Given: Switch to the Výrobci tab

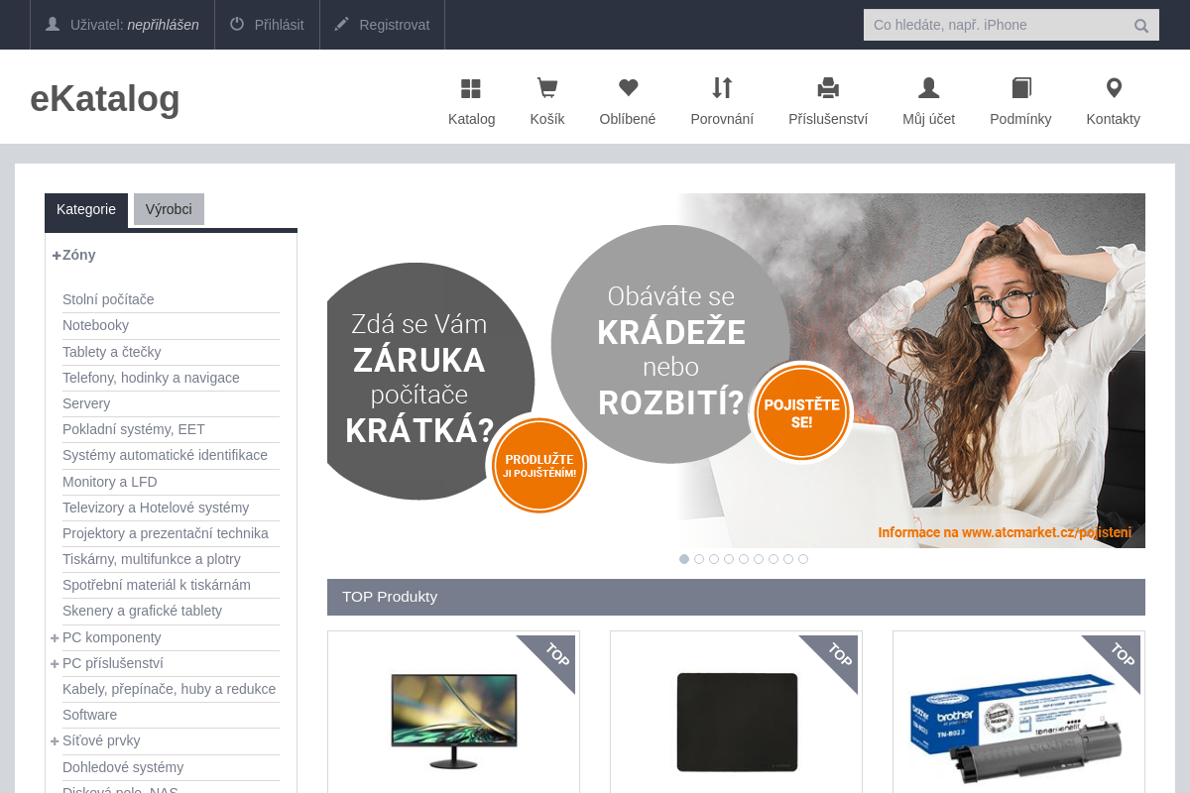Looking at the screenshot, I should pyautogui.click(x=169, y=209).
